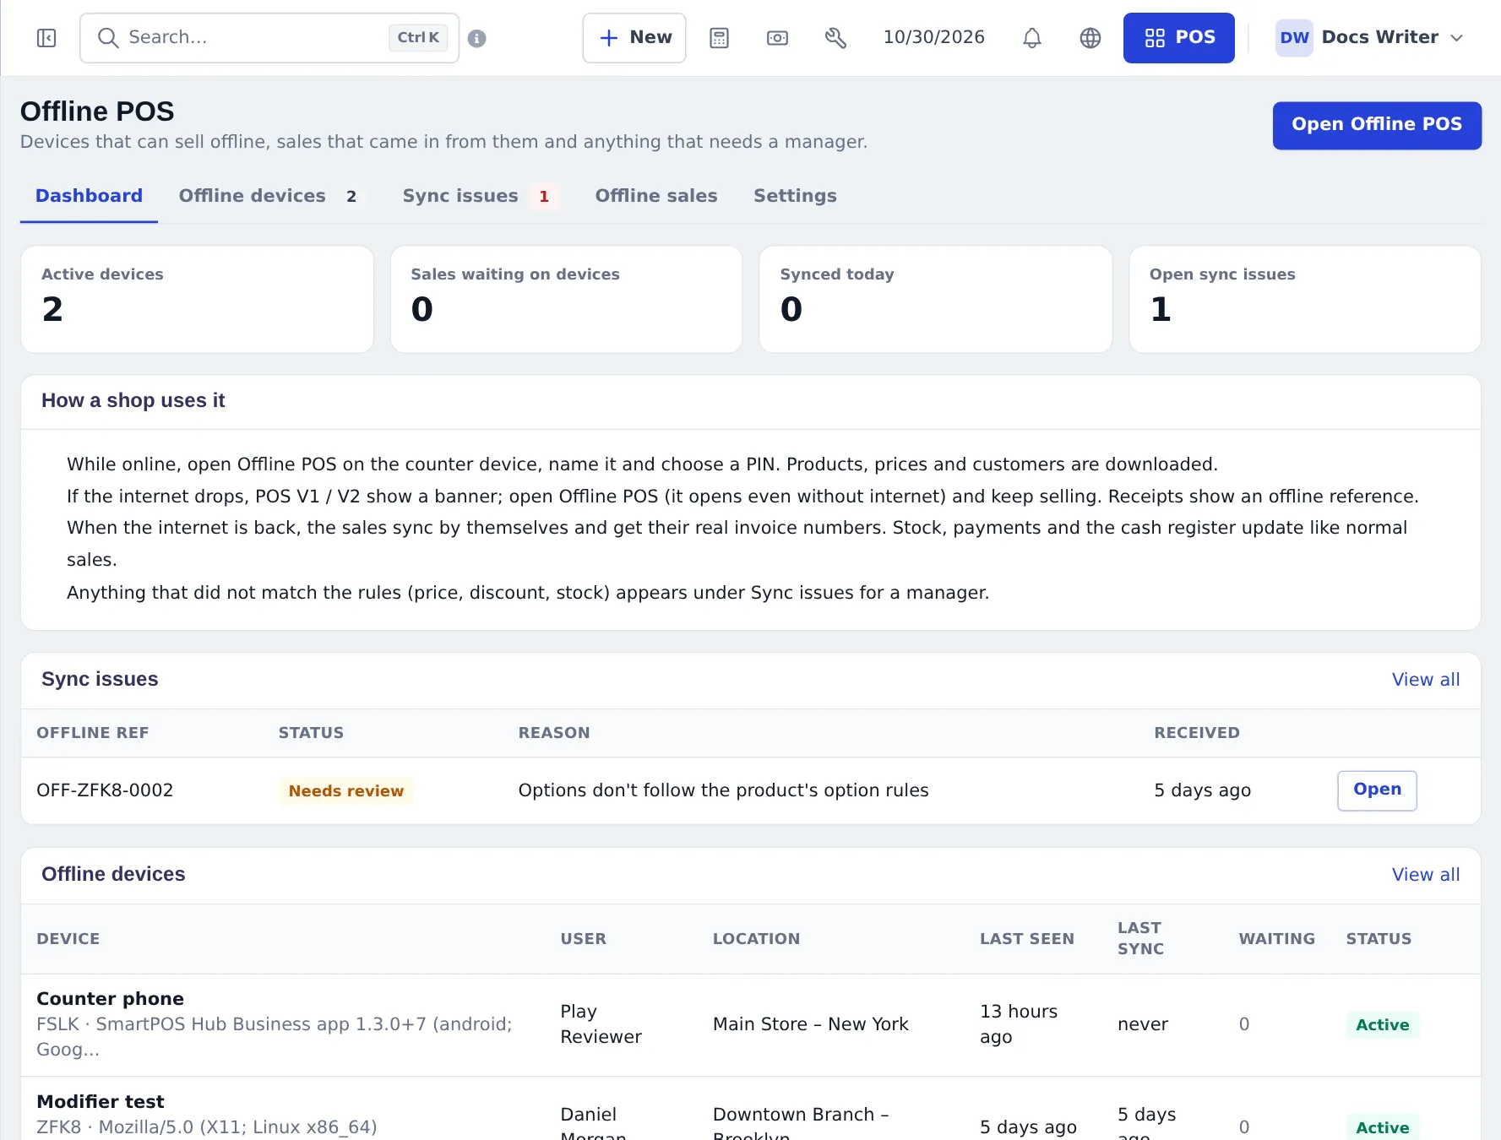
Task: Click the New button
Action: click(x=634, y=38)
